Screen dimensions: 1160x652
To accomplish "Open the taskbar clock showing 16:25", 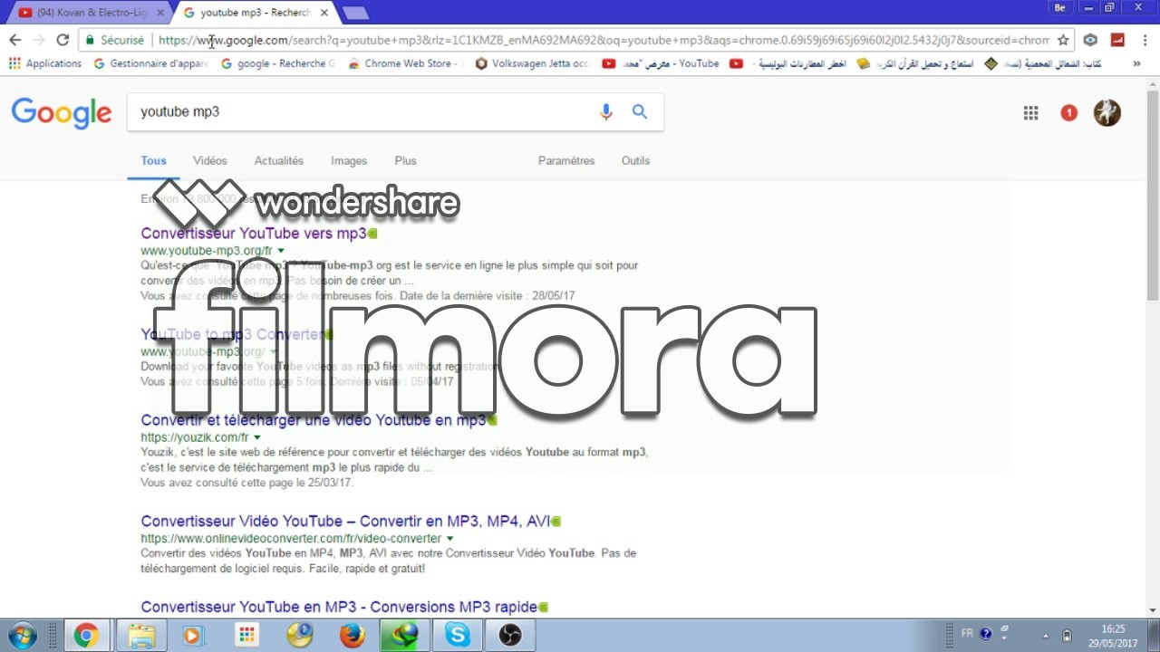I will pos(1114,636).
